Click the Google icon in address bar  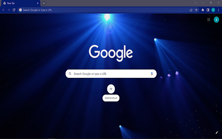(x=20, y=10)
